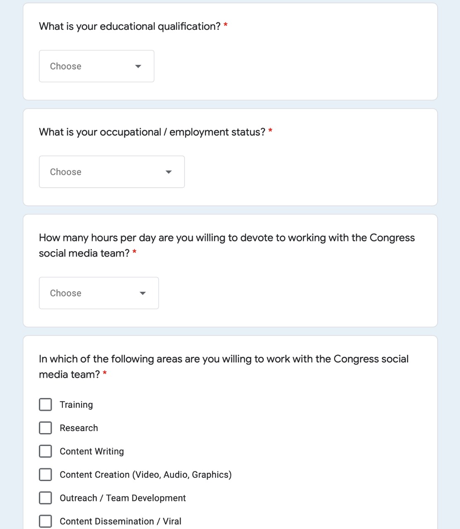Toggle the Outreach / Team Development checkbox
460x529 pixels.
(46, 498)
